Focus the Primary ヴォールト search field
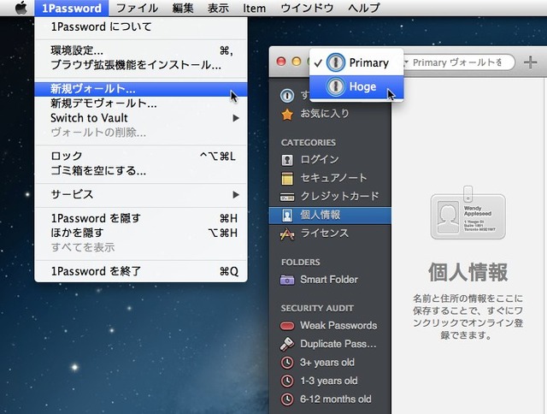Screen dimensions: 547x414 458,62
